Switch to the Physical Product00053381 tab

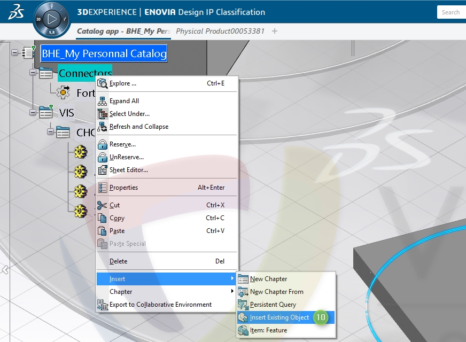(220, 31)
